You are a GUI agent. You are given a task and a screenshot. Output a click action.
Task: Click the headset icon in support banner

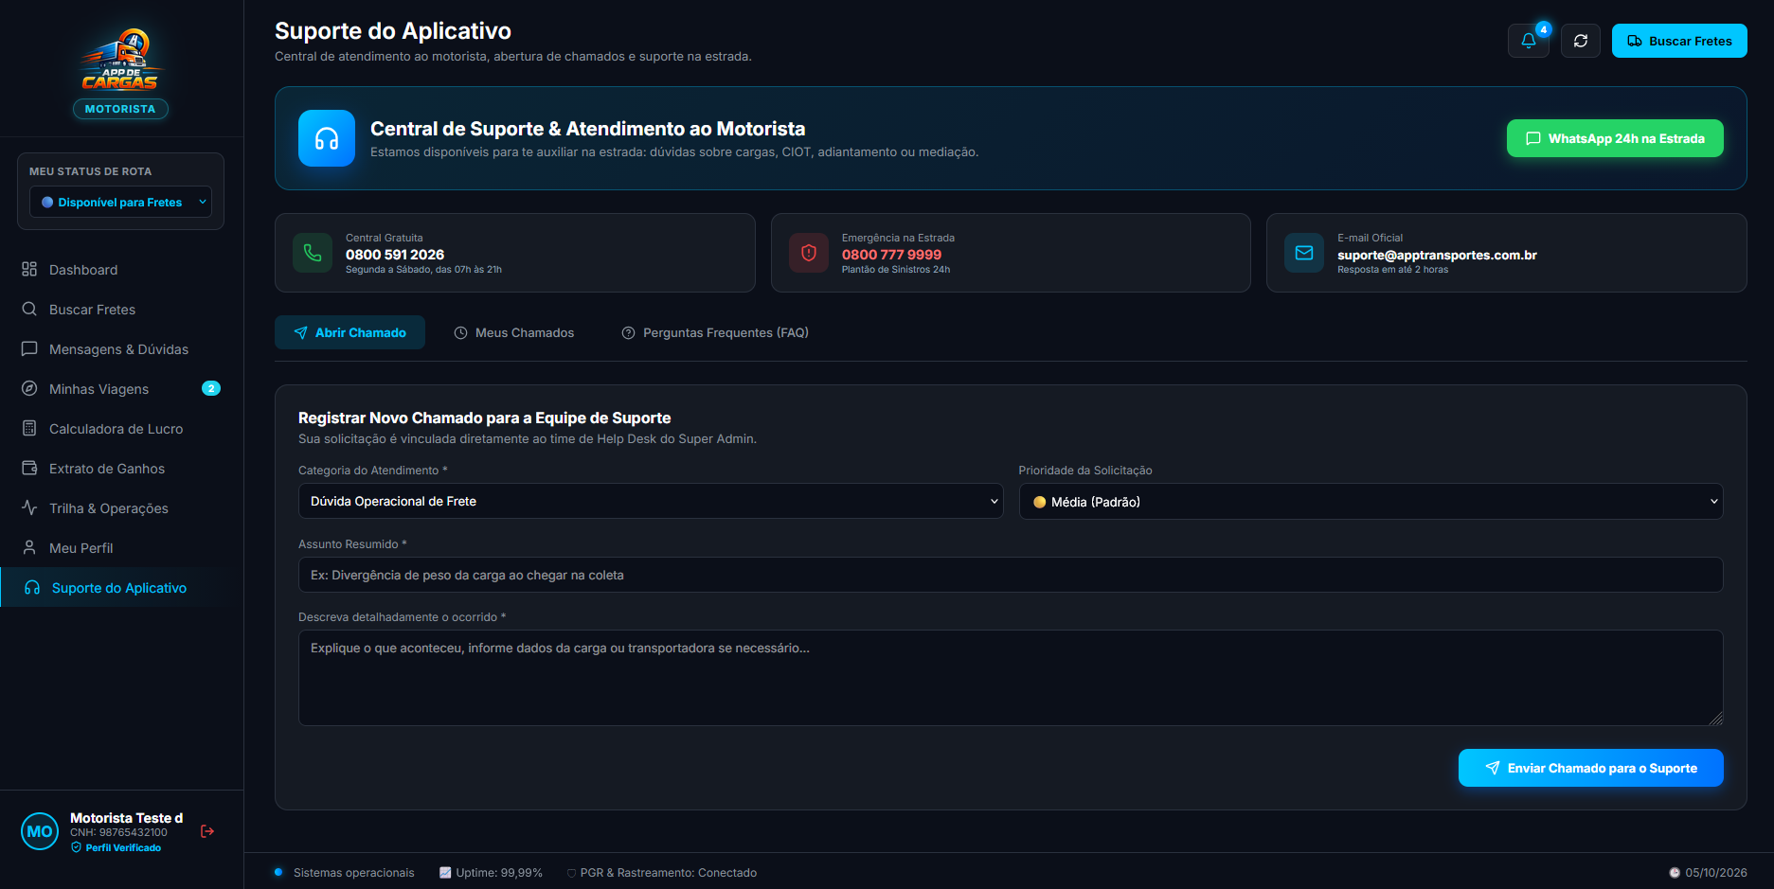click(x=327, y=138)
